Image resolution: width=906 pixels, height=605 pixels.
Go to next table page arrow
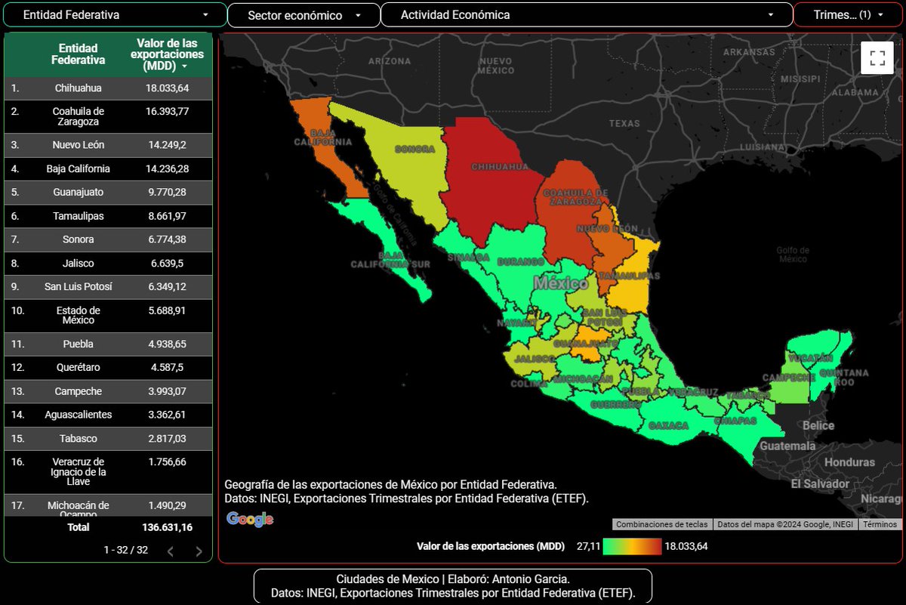[x=199, y=551]
